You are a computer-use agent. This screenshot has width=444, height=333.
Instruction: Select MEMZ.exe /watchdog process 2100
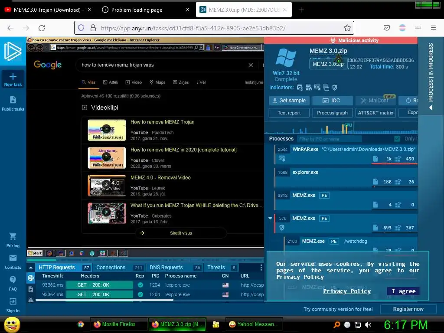click(x=350, y=244)
